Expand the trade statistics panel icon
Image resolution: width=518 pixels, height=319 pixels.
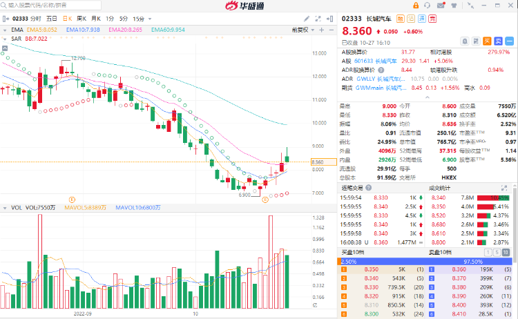click(x=504, y=188)
